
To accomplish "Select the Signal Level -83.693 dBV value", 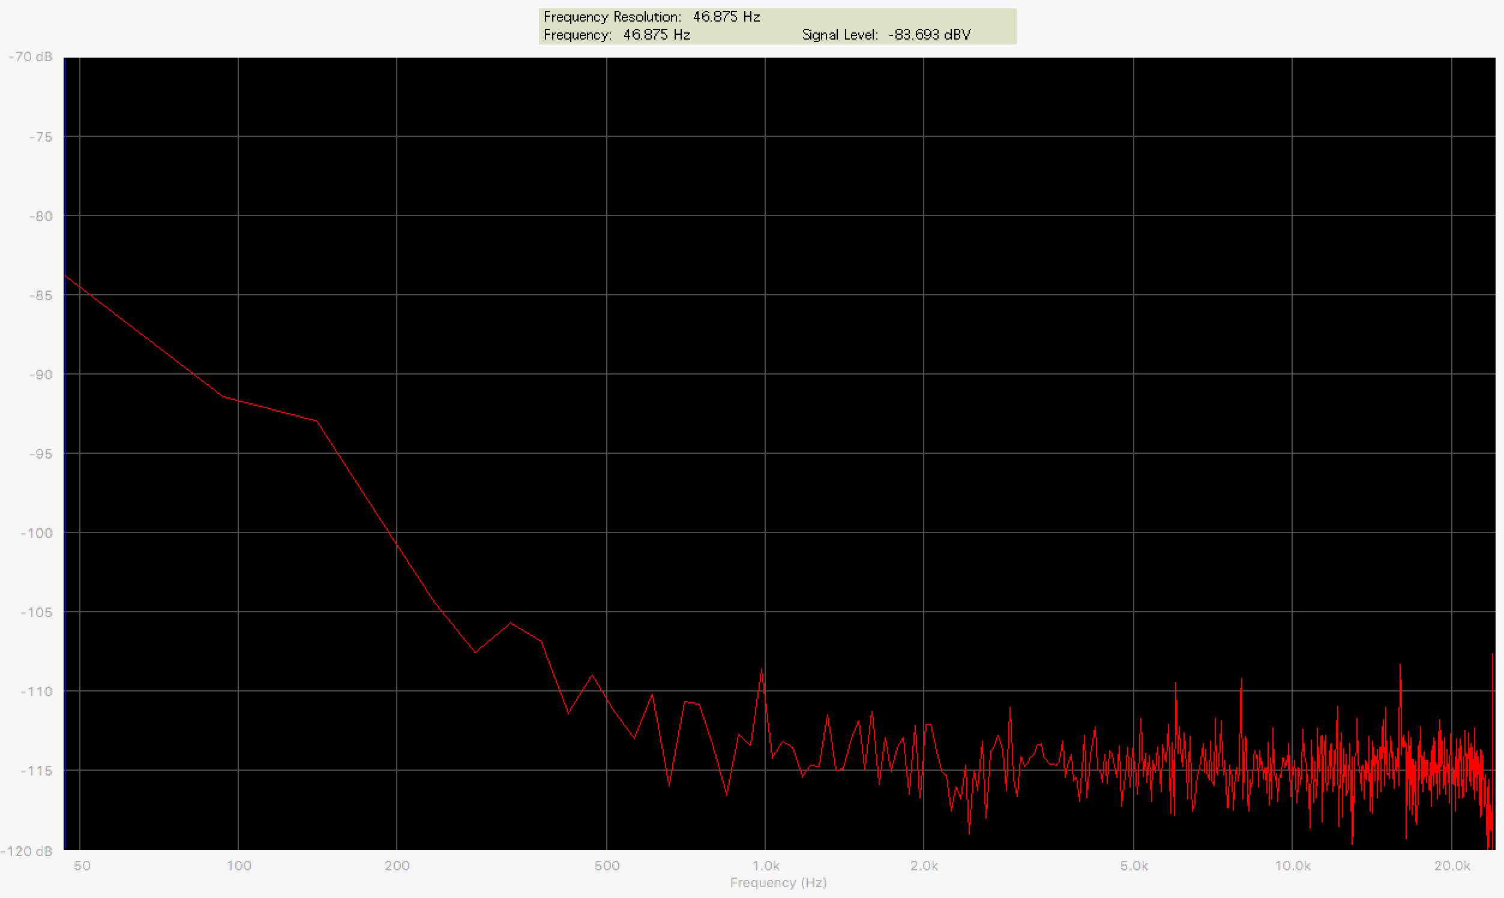I will (886, 35).
